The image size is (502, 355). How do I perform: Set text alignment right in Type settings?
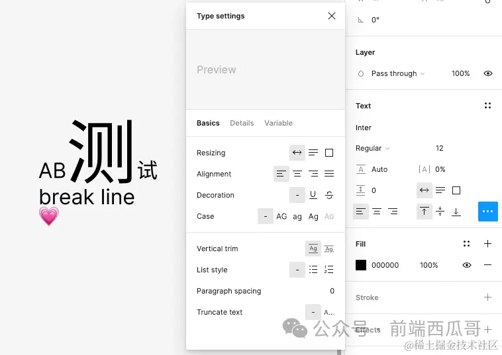[x=313, y=174]
